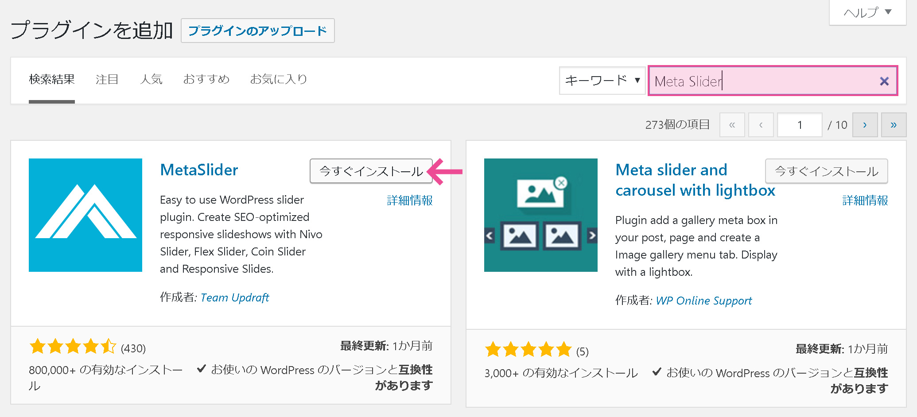This screenshot has width=917, height=417.
Task: Open Team Updraft author link
Action: click(235, 297)
